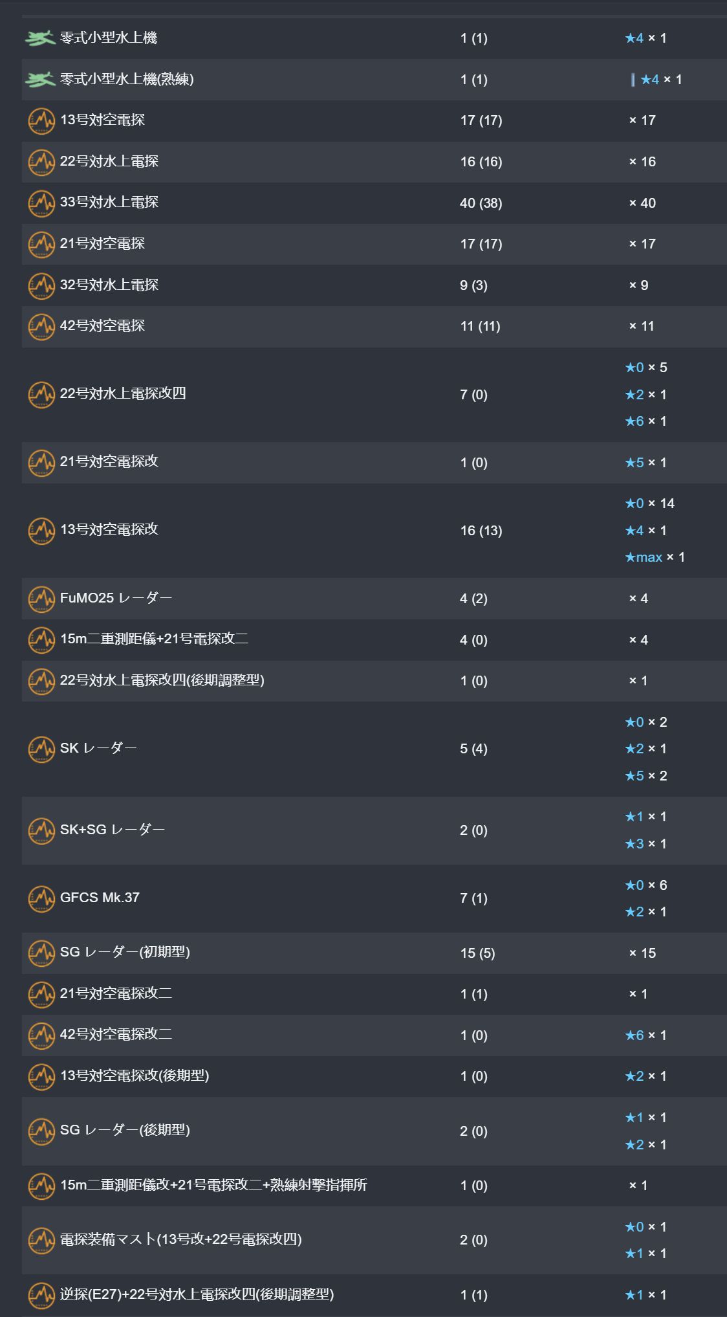Click the radar icon beside SK+SG レーダー
The width and height of the screenshot is (727, 1317).
41,830
